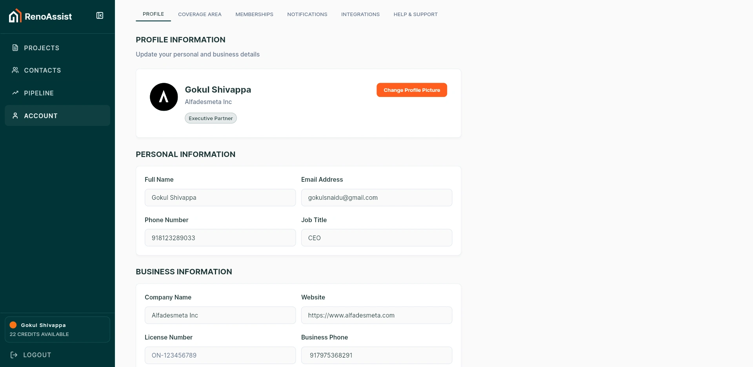
Task: Collapse the sidebar panel icon
Action: pos(100,16)
